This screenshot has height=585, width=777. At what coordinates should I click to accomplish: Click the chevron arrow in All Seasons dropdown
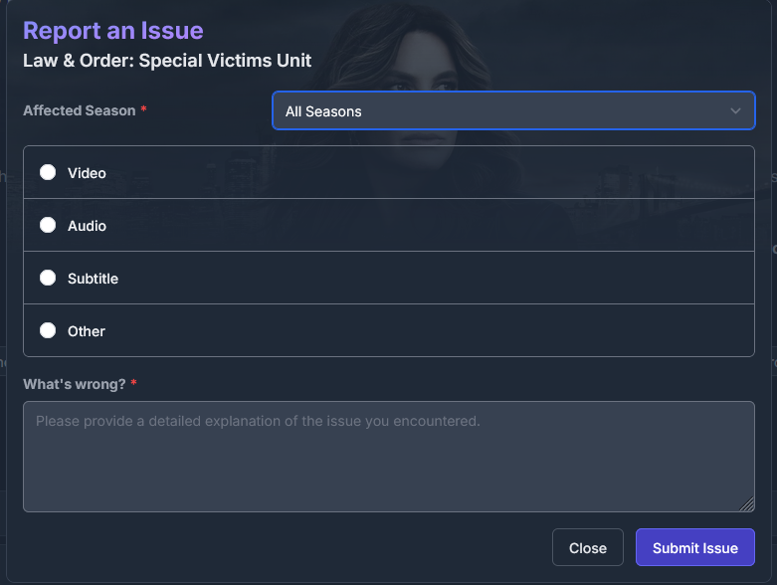(735, 111)
